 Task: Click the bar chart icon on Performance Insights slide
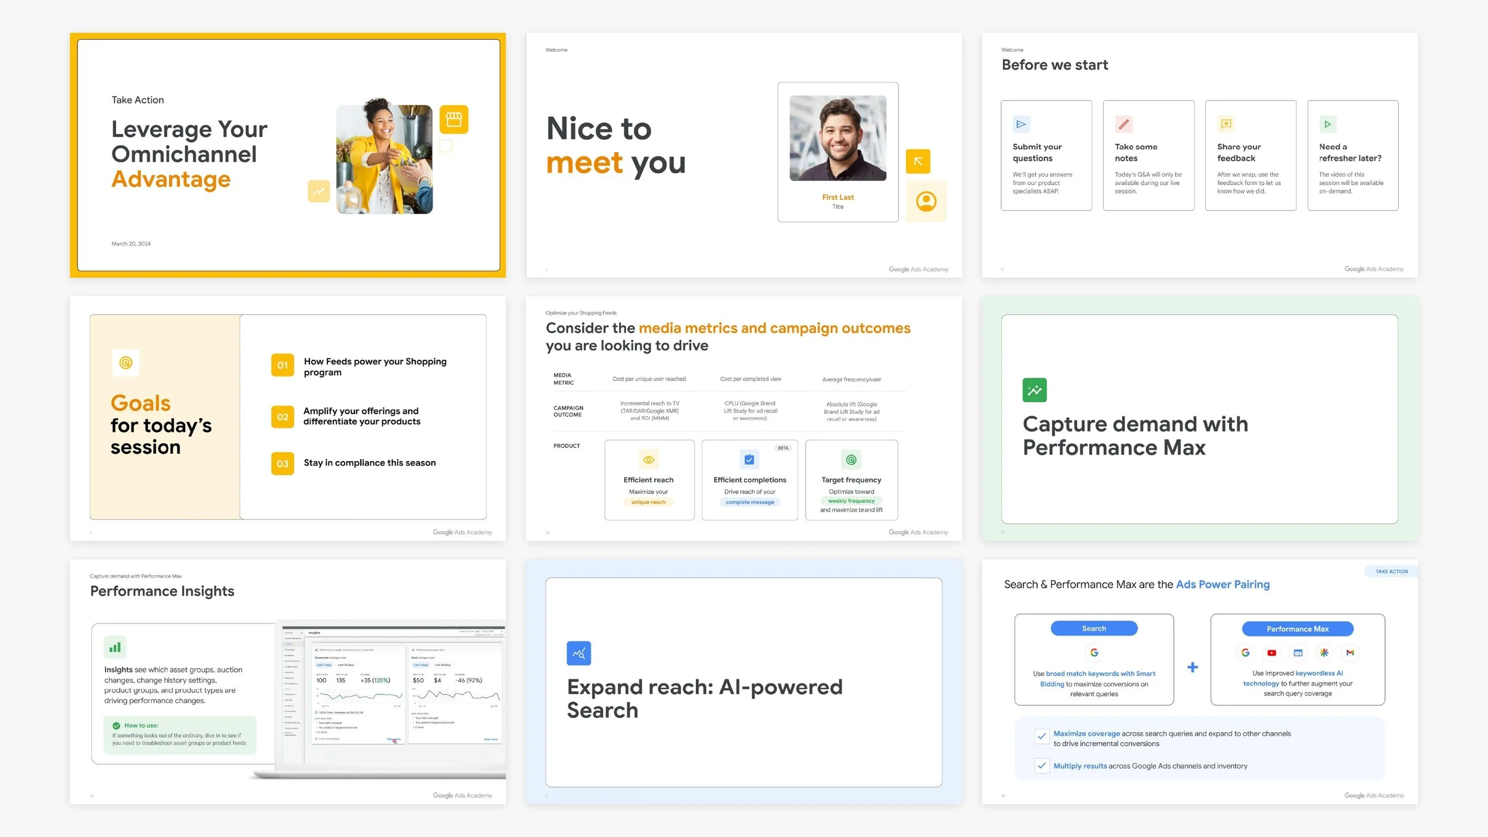(x=115, y=647)
